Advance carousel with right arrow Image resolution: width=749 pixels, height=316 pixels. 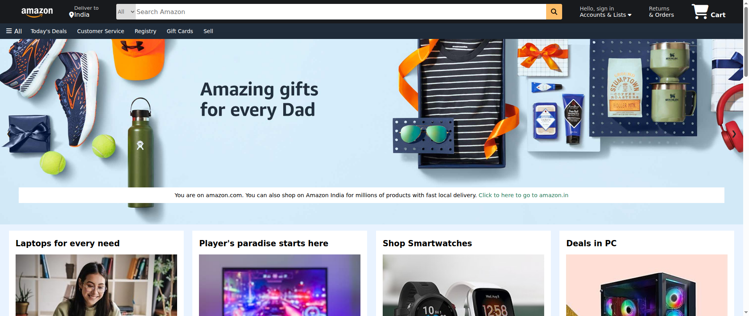(734, 134)
